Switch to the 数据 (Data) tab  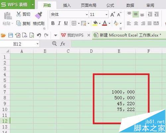pos(130,5)
